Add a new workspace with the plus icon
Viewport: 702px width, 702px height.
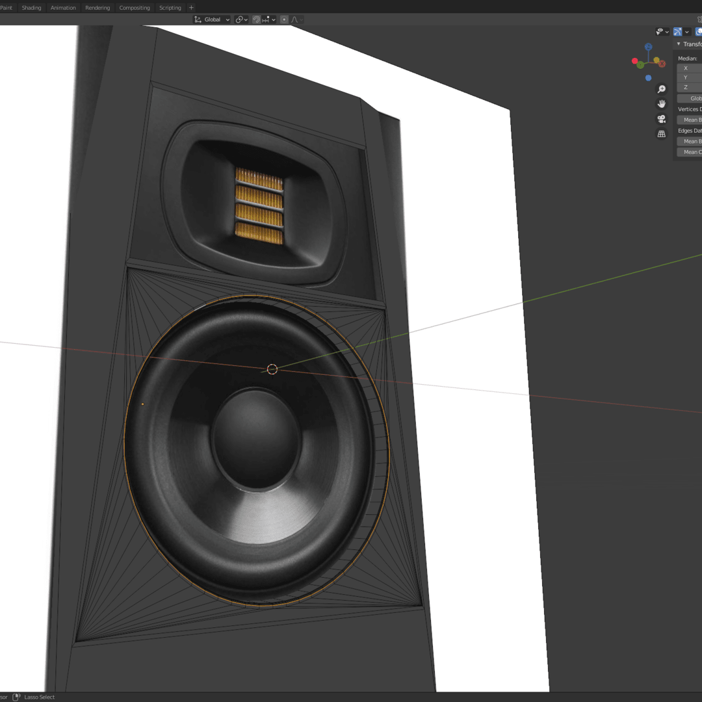[191, 8]
